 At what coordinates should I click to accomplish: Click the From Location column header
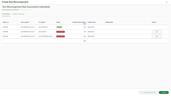pyautogui.click(x=25, y=22)
